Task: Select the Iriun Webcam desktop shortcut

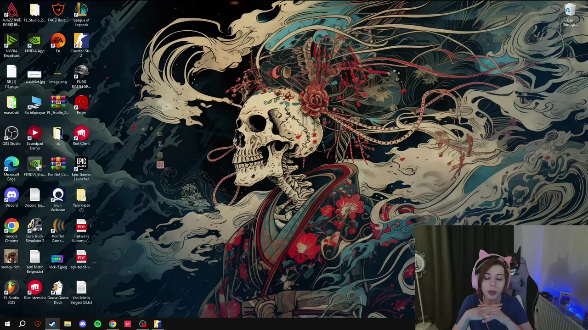Action: click(58, 199)
